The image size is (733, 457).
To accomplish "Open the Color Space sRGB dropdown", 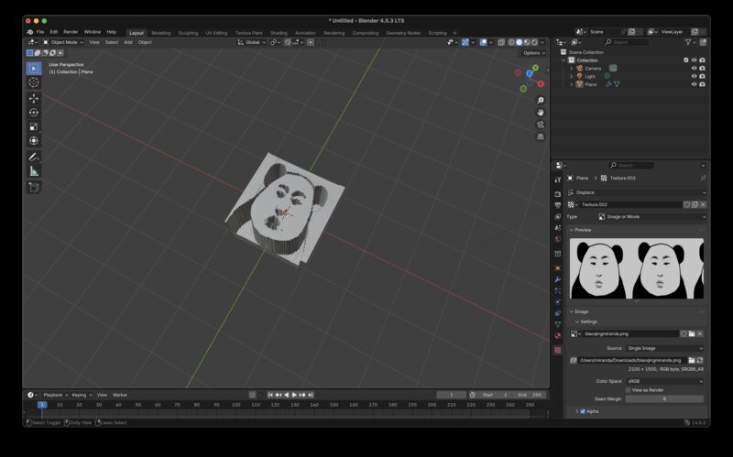I will tap(664, 381).
